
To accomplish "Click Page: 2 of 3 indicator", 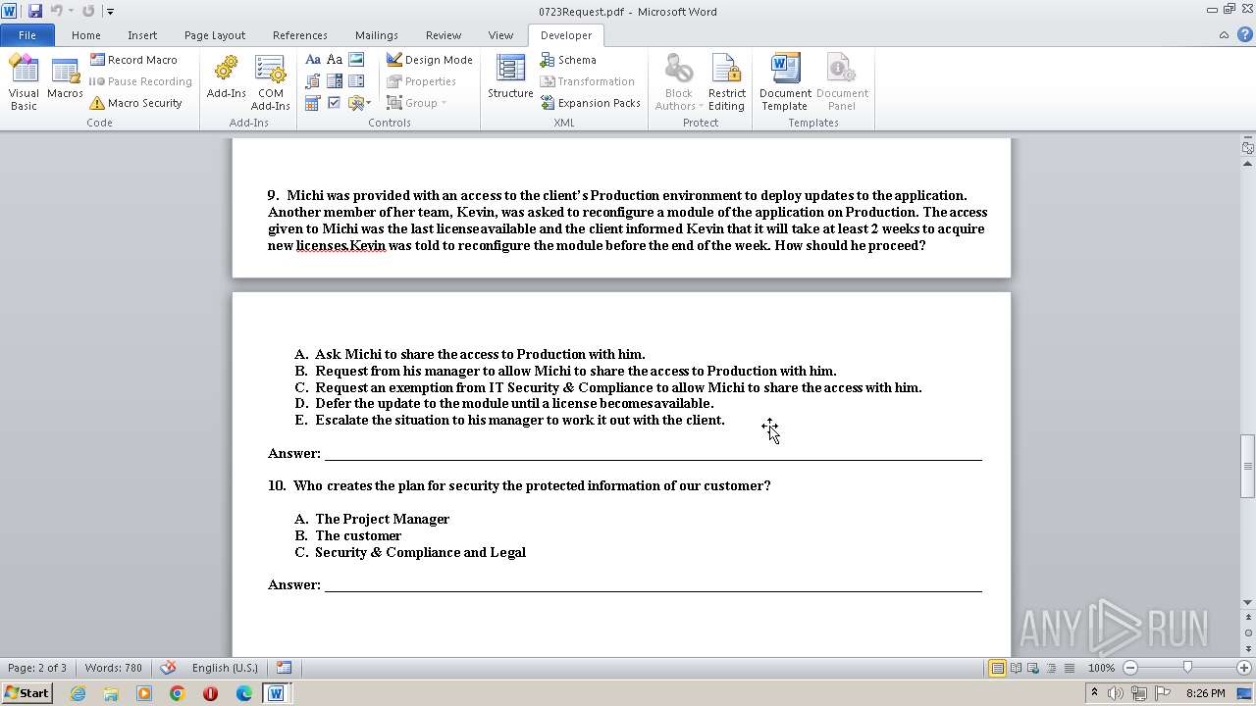I will [x=37, y=668].
